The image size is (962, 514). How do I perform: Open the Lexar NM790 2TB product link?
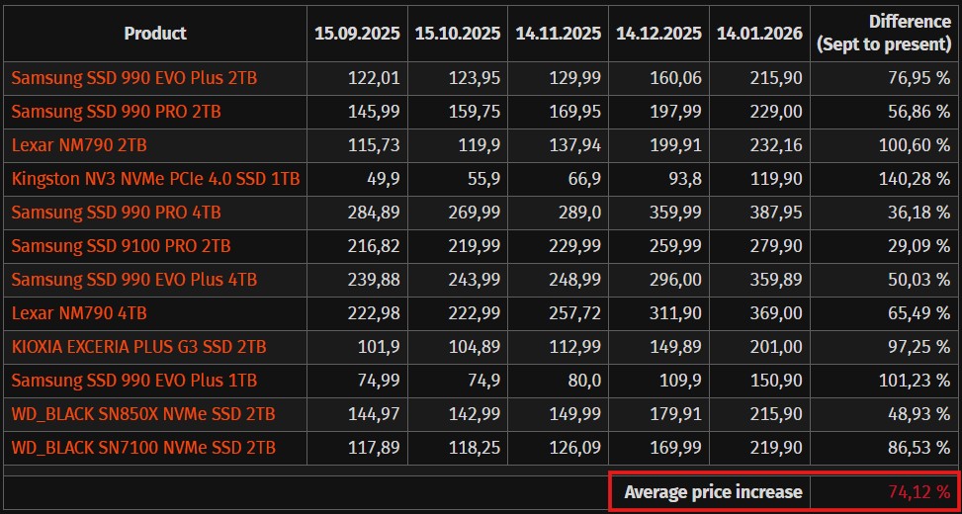click(x=79, y=145)
